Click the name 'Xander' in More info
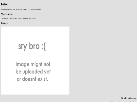 click(34, 18)
